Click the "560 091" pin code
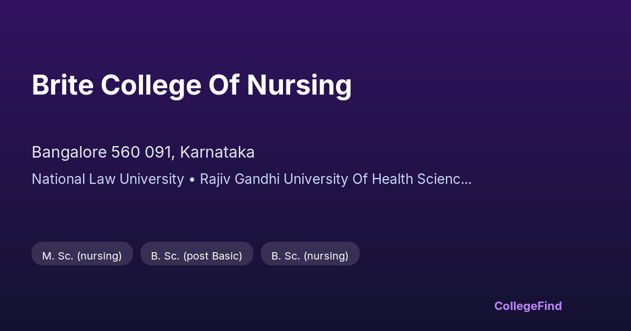631x331 pixels. tap(141, 152)
